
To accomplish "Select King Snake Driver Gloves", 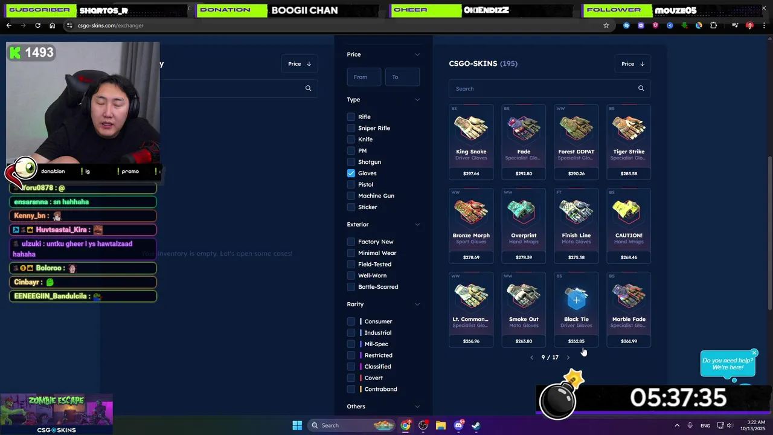I will pyautogui.click(x=471, y=142).
